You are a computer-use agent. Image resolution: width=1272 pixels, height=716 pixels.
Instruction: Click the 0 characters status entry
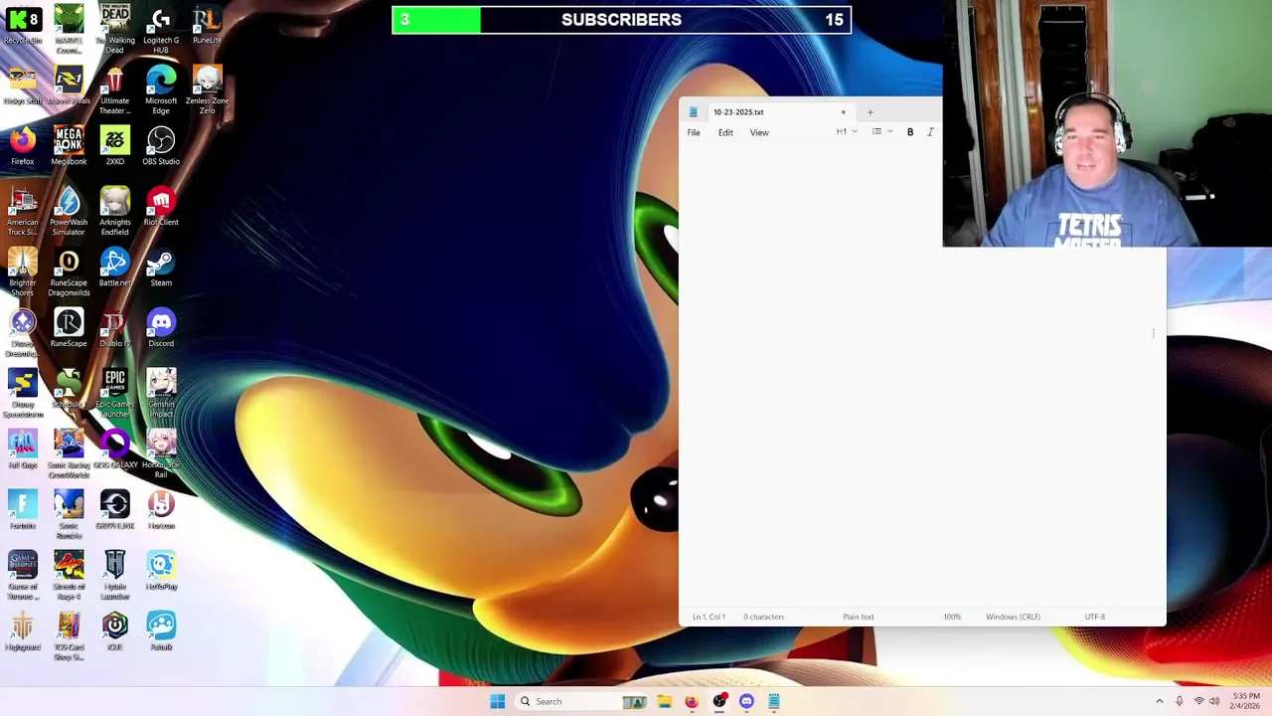763,617
